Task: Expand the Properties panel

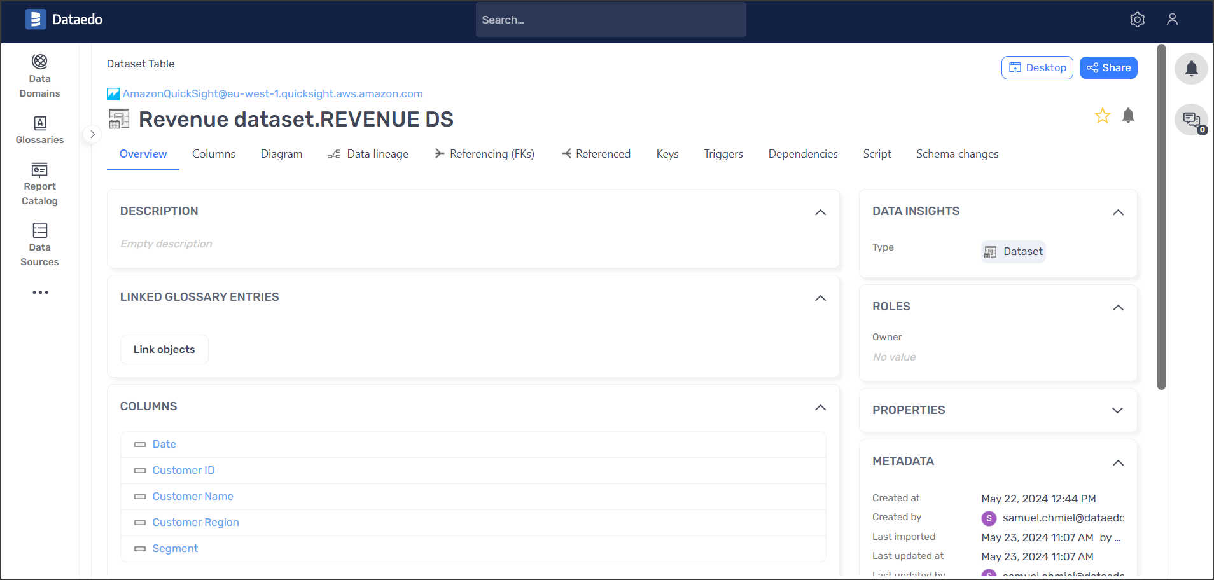Action: [1117, 410]
